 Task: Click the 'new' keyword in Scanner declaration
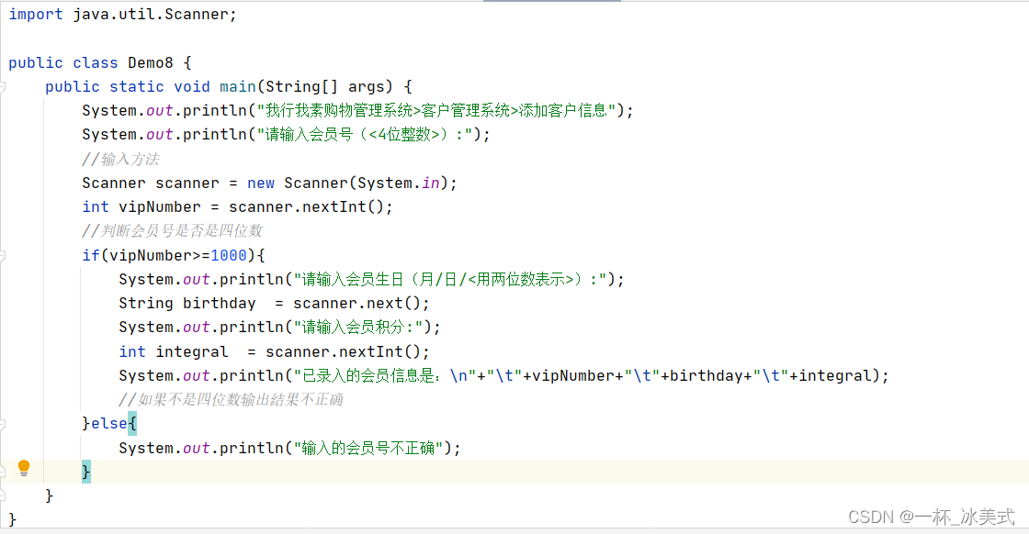(x=261, y=183)
